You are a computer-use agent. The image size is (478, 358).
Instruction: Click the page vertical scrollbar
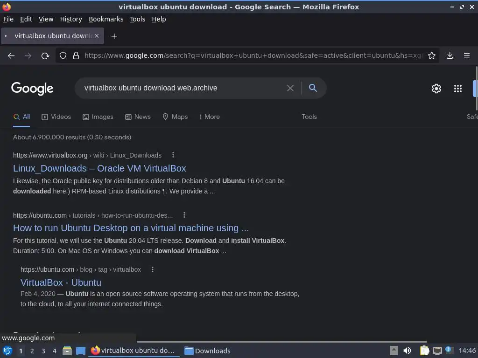[x=477, y=88]
